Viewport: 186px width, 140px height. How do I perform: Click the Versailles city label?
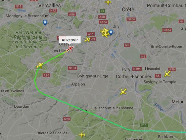tap(50, 5)
